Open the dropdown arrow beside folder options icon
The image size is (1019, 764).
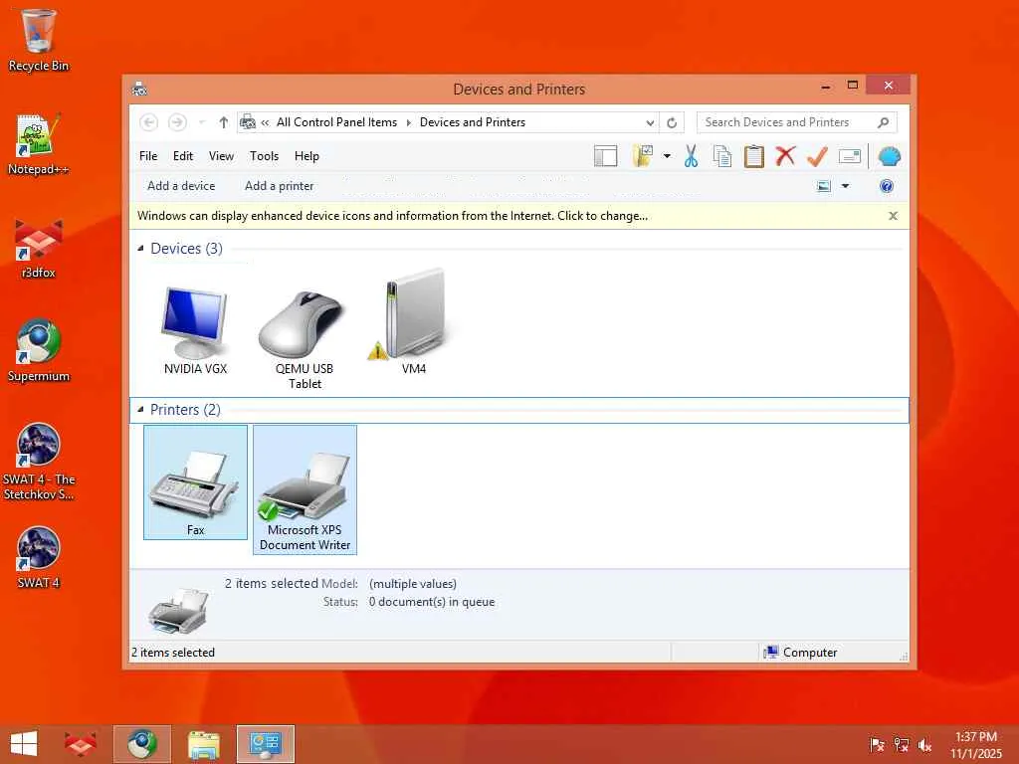(x=667, y=156)
